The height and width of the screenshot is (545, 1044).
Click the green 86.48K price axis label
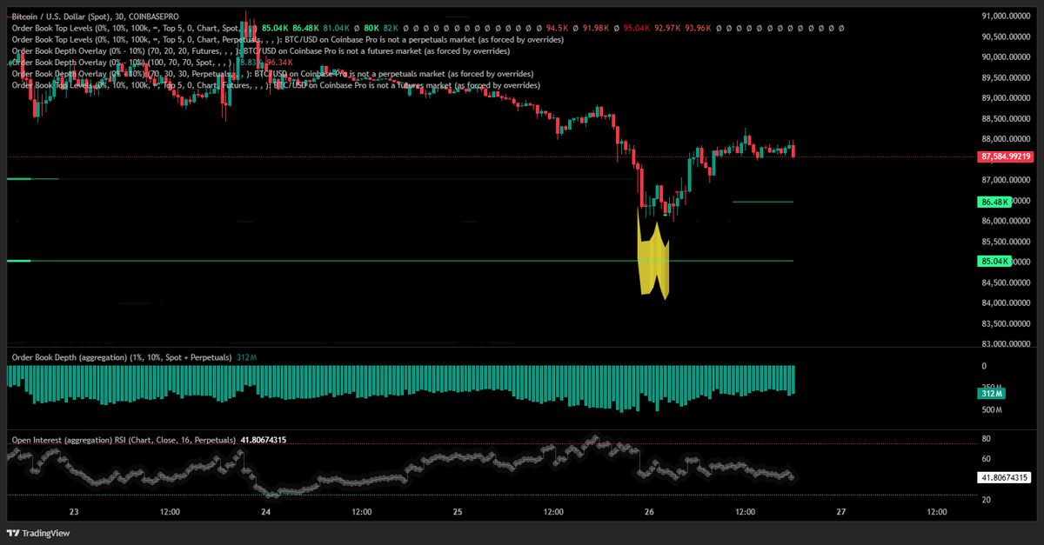point(994,202)
